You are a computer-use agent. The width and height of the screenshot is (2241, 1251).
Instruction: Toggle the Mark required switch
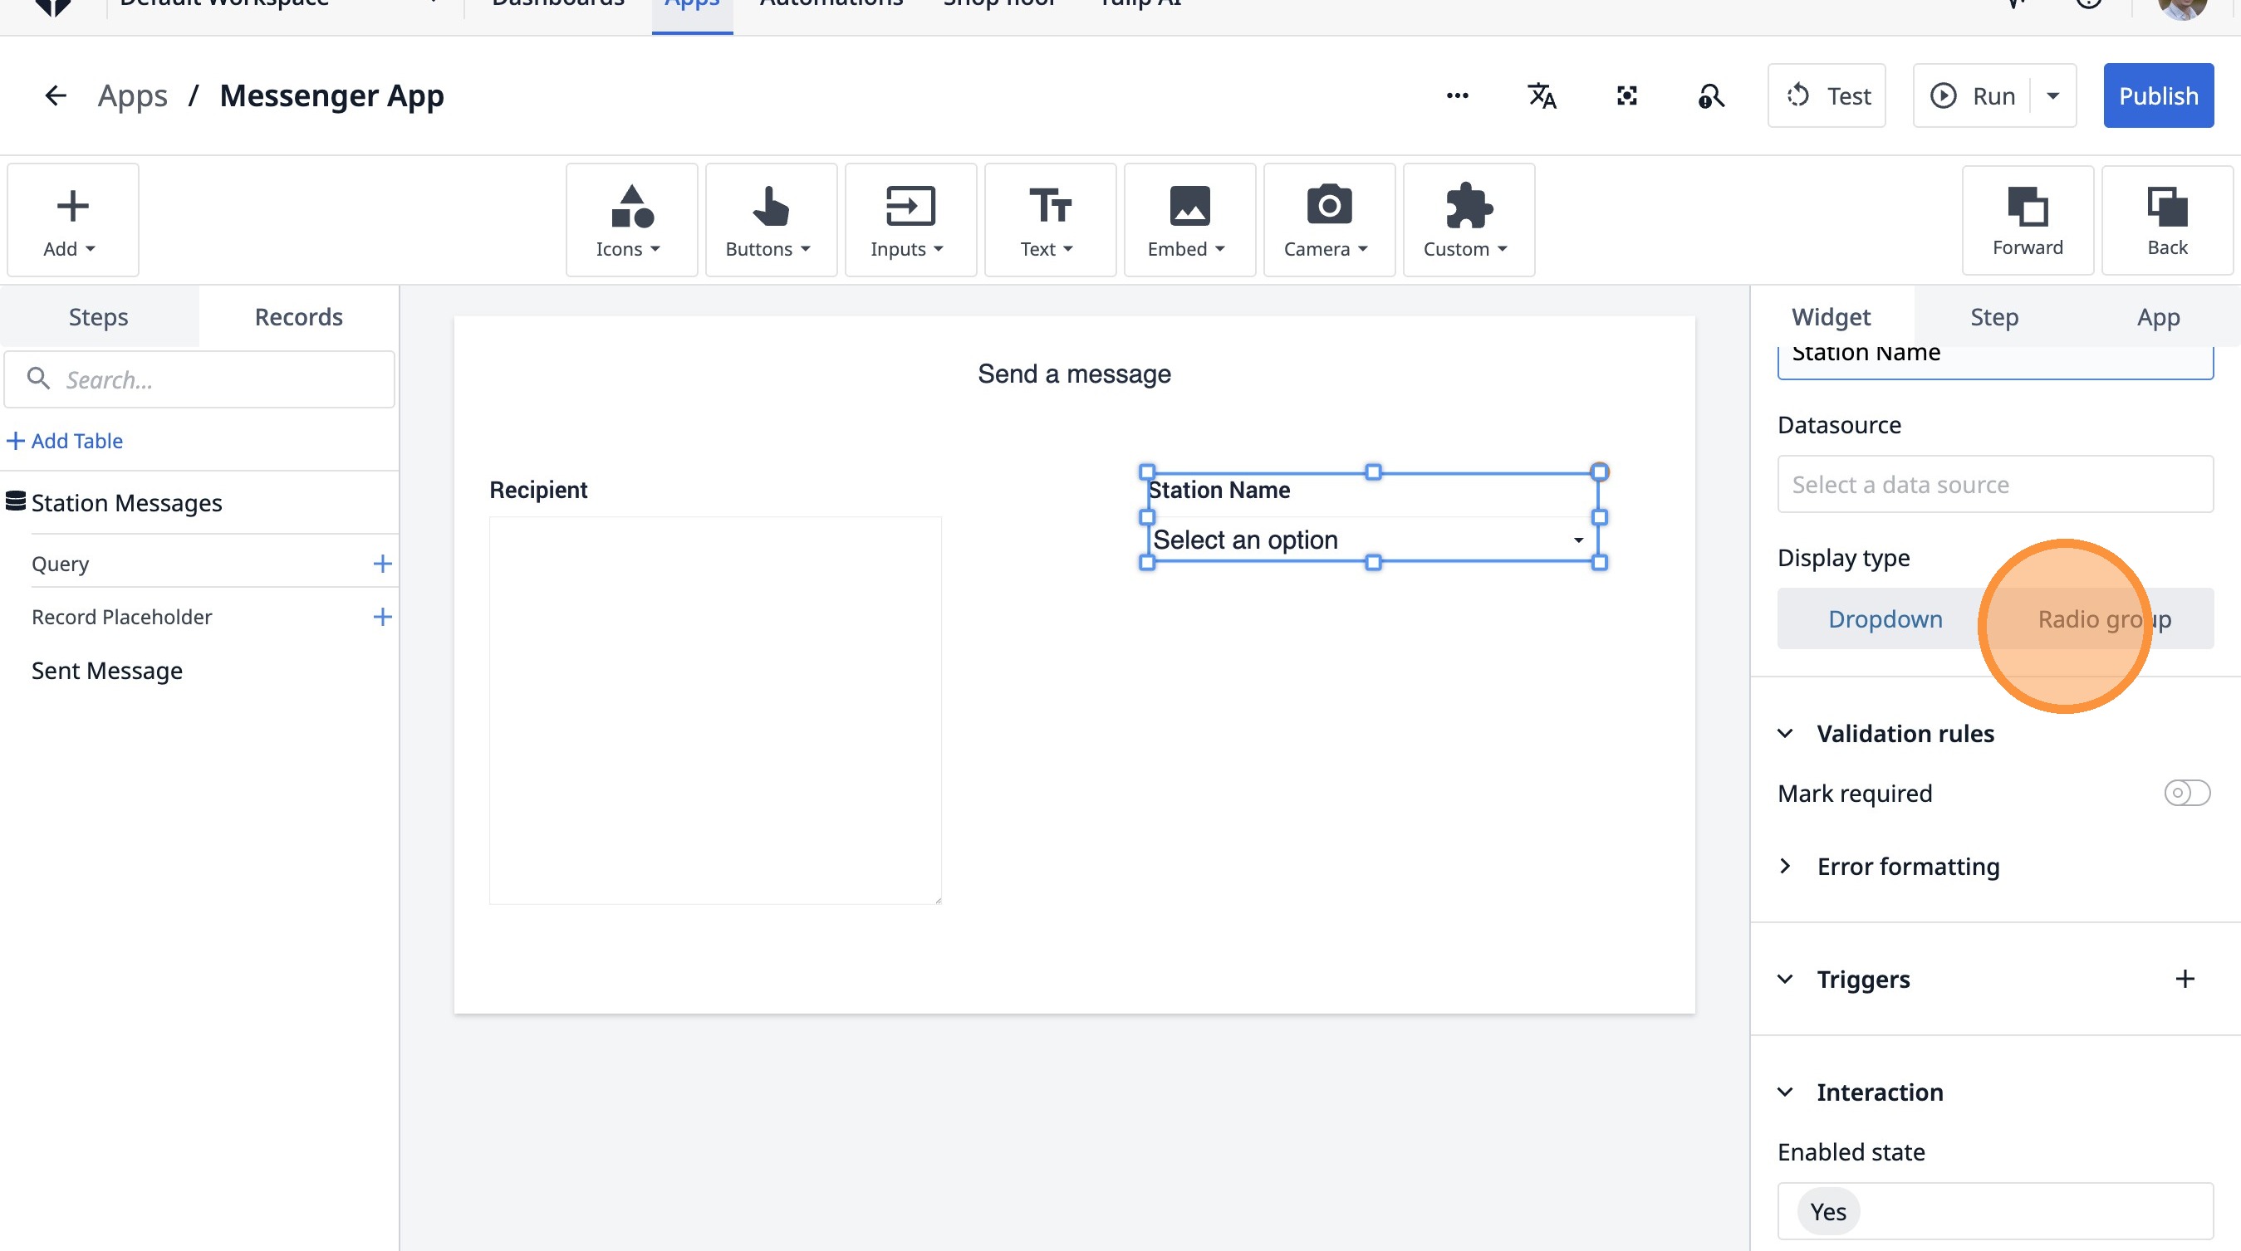(2186, 793)
